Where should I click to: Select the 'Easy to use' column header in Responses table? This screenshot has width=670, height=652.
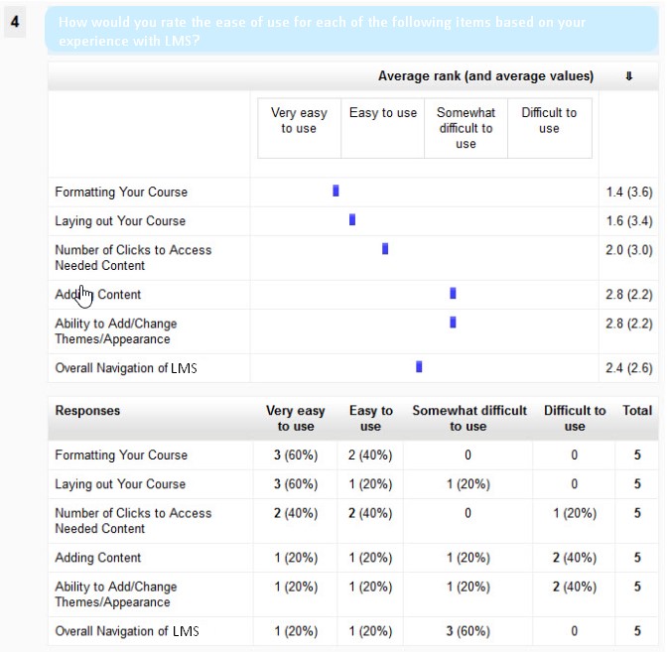[x=370, y=419]
